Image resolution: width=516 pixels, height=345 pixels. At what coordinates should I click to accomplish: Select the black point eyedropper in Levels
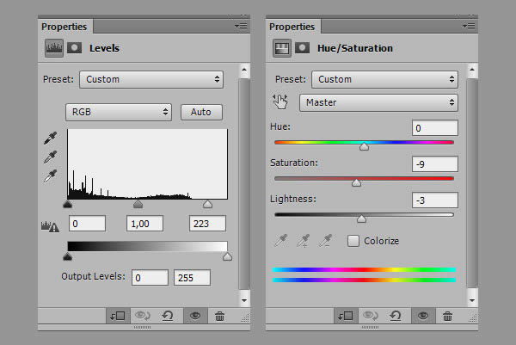[x=50, y=138]
